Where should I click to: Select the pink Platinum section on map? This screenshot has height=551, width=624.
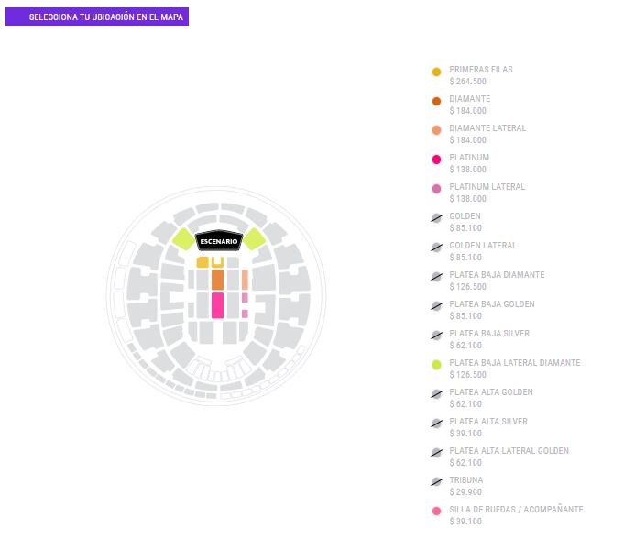(x=217, y=305)
